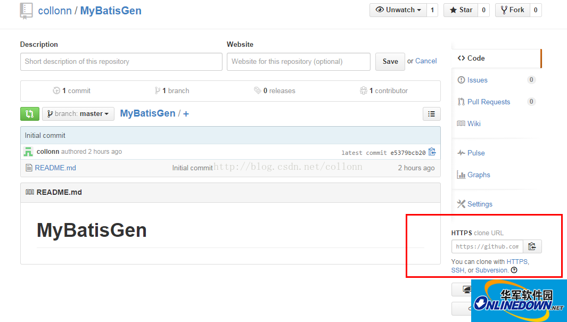Open the MyBatisGen repository title link

point(111,11)
